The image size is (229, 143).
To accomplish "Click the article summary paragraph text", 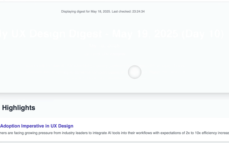I will (x=114, y=133).
